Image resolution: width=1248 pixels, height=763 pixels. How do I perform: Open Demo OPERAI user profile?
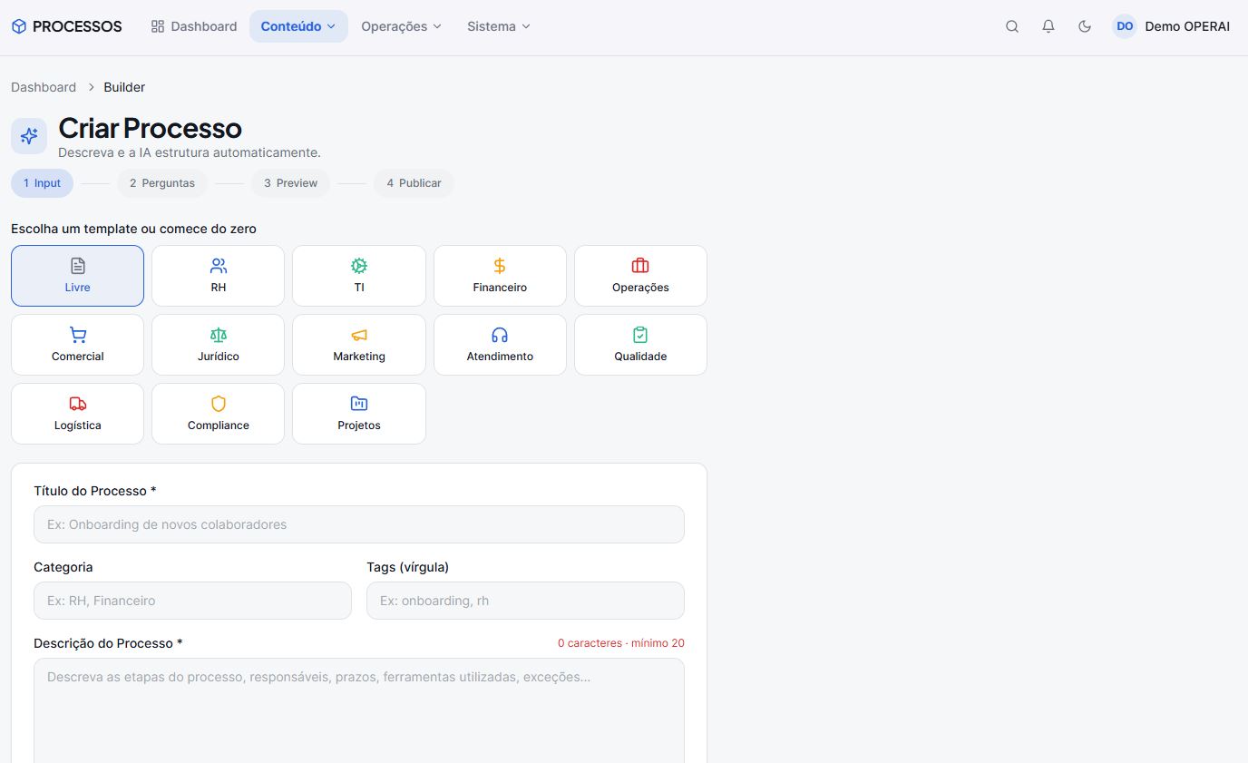(1171, 26)
